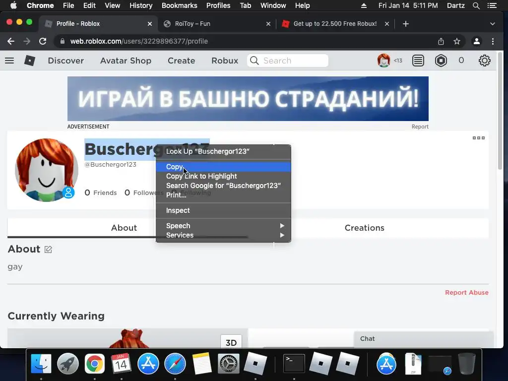
Task: Open Chrome three-dot menu
Action: coord(493,41)
